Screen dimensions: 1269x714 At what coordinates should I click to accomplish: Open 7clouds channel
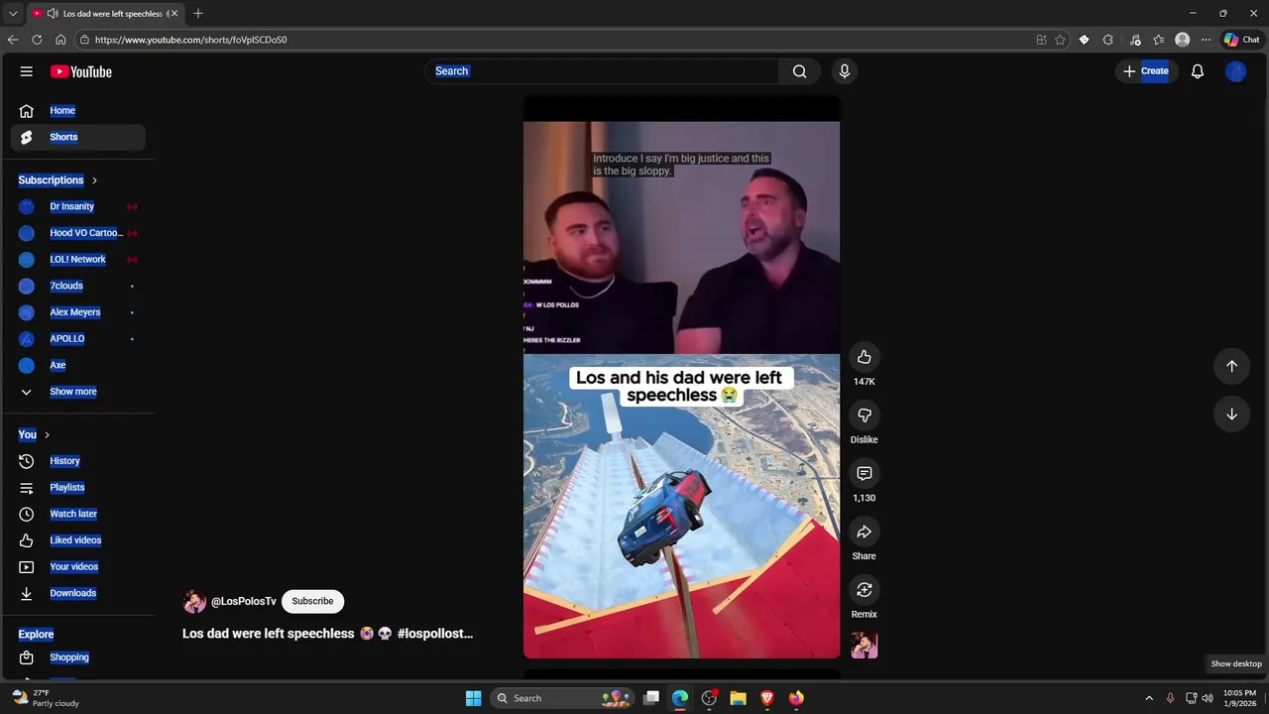[77, 286]
